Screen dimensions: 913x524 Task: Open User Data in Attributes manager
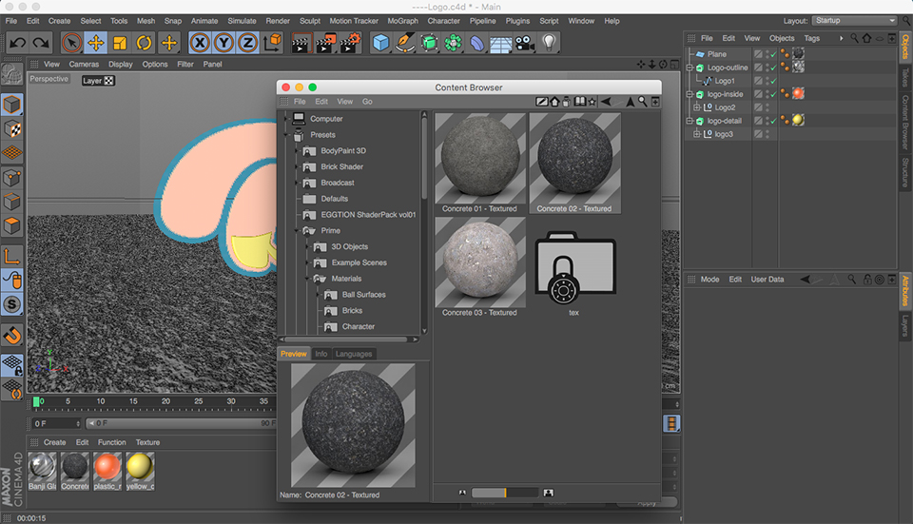coord(767,280)
